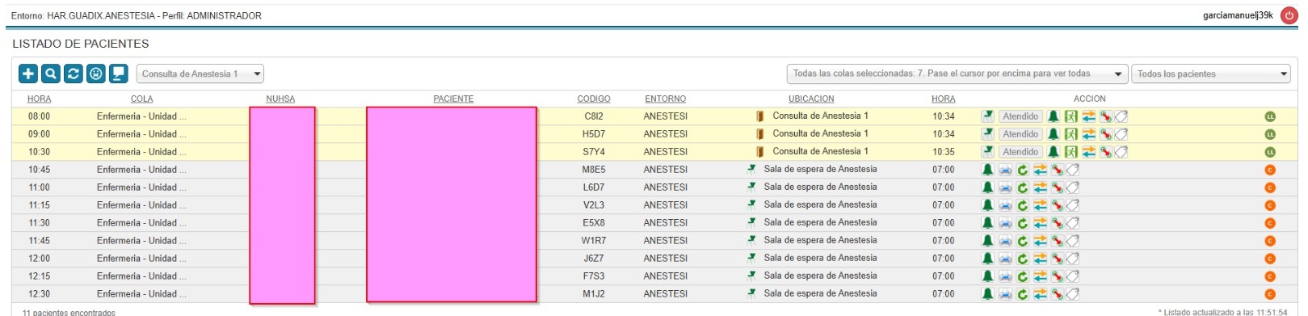
Task: Ring the bell for patient F7S3
Action: [987, 276]
